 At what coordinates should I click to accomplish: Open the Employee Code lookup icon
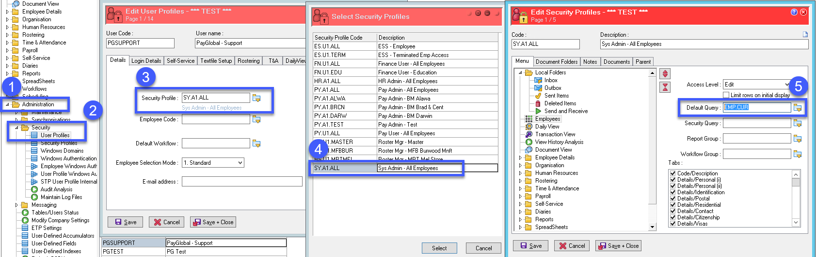tap(256, 119)
